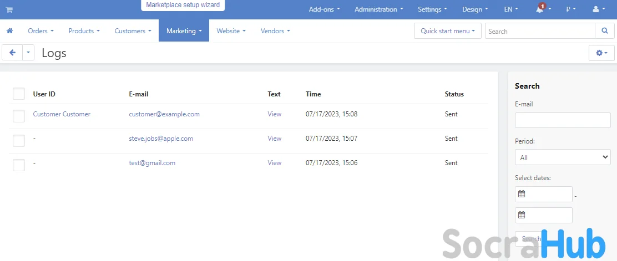The image size is (617, 261).
Task: Click the magnifier search button
Action: [x=604, y=31]
